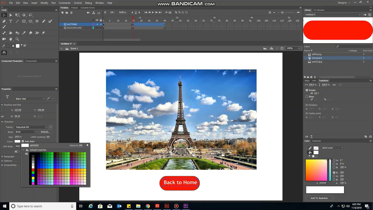Select the Eraser tool
The height and width of the screenshot is (210, 373).
tap(31, 33)
